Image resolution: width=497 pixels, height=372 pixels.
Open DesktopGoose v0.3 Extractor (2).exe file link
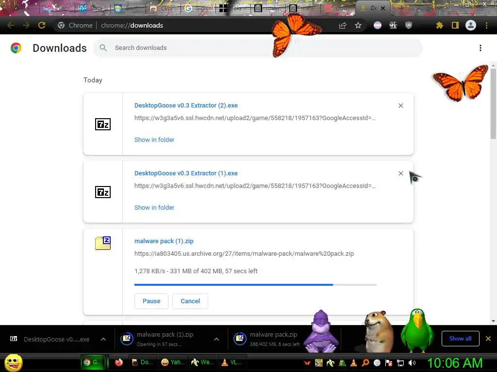tap(186, 105)
